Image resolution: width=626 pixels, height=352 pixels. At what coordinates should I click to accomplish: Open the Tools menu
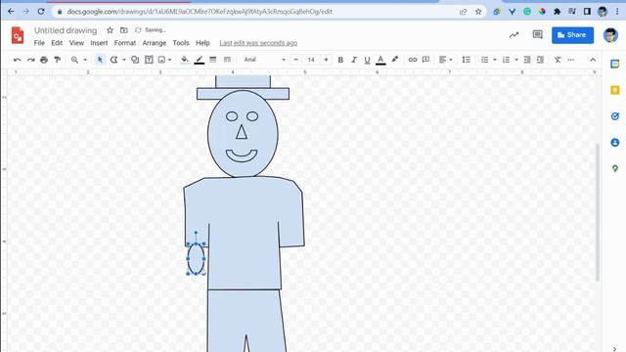pos(181,43)
